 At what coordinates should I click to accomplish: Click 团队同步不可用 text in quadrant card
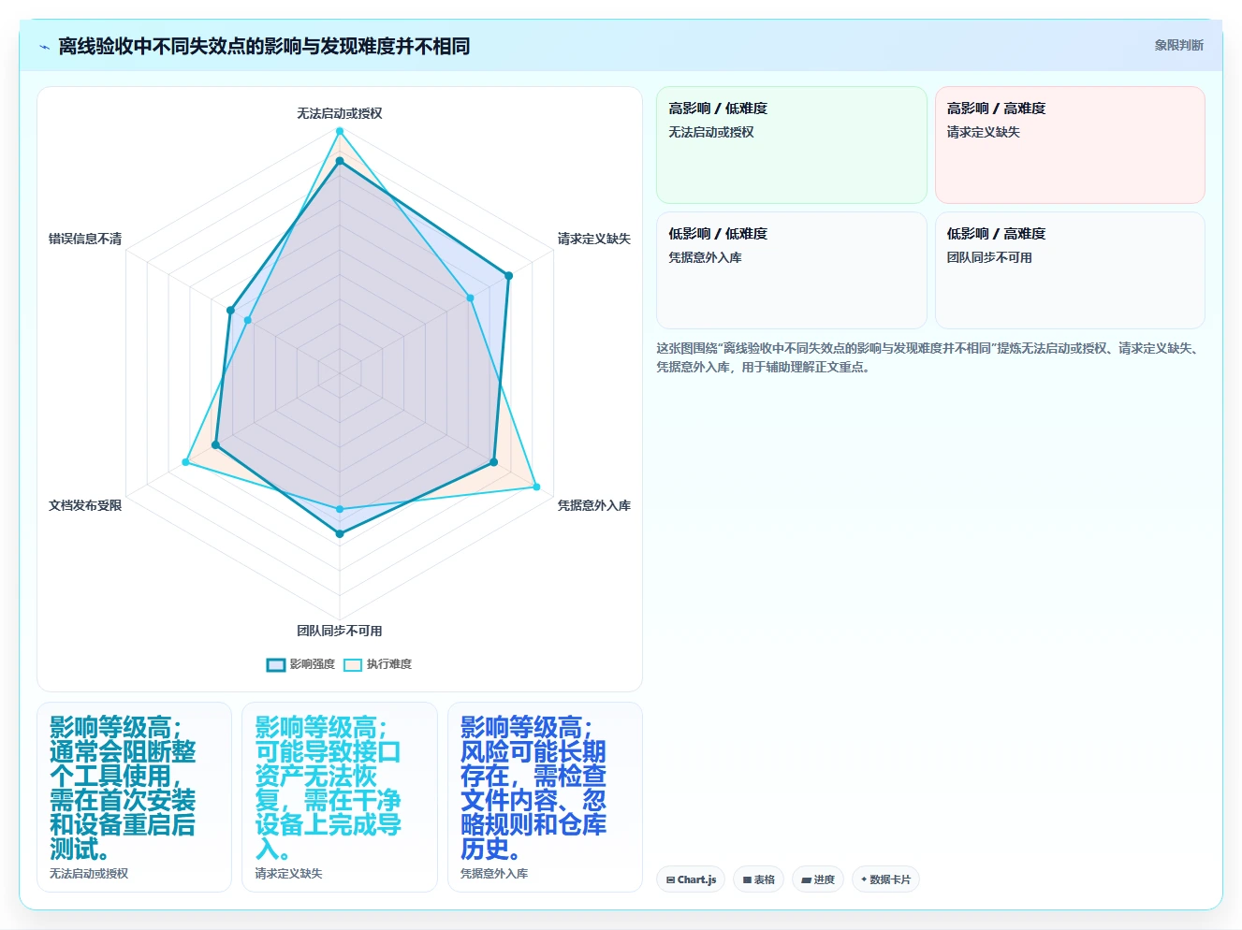tap(989, 257)
